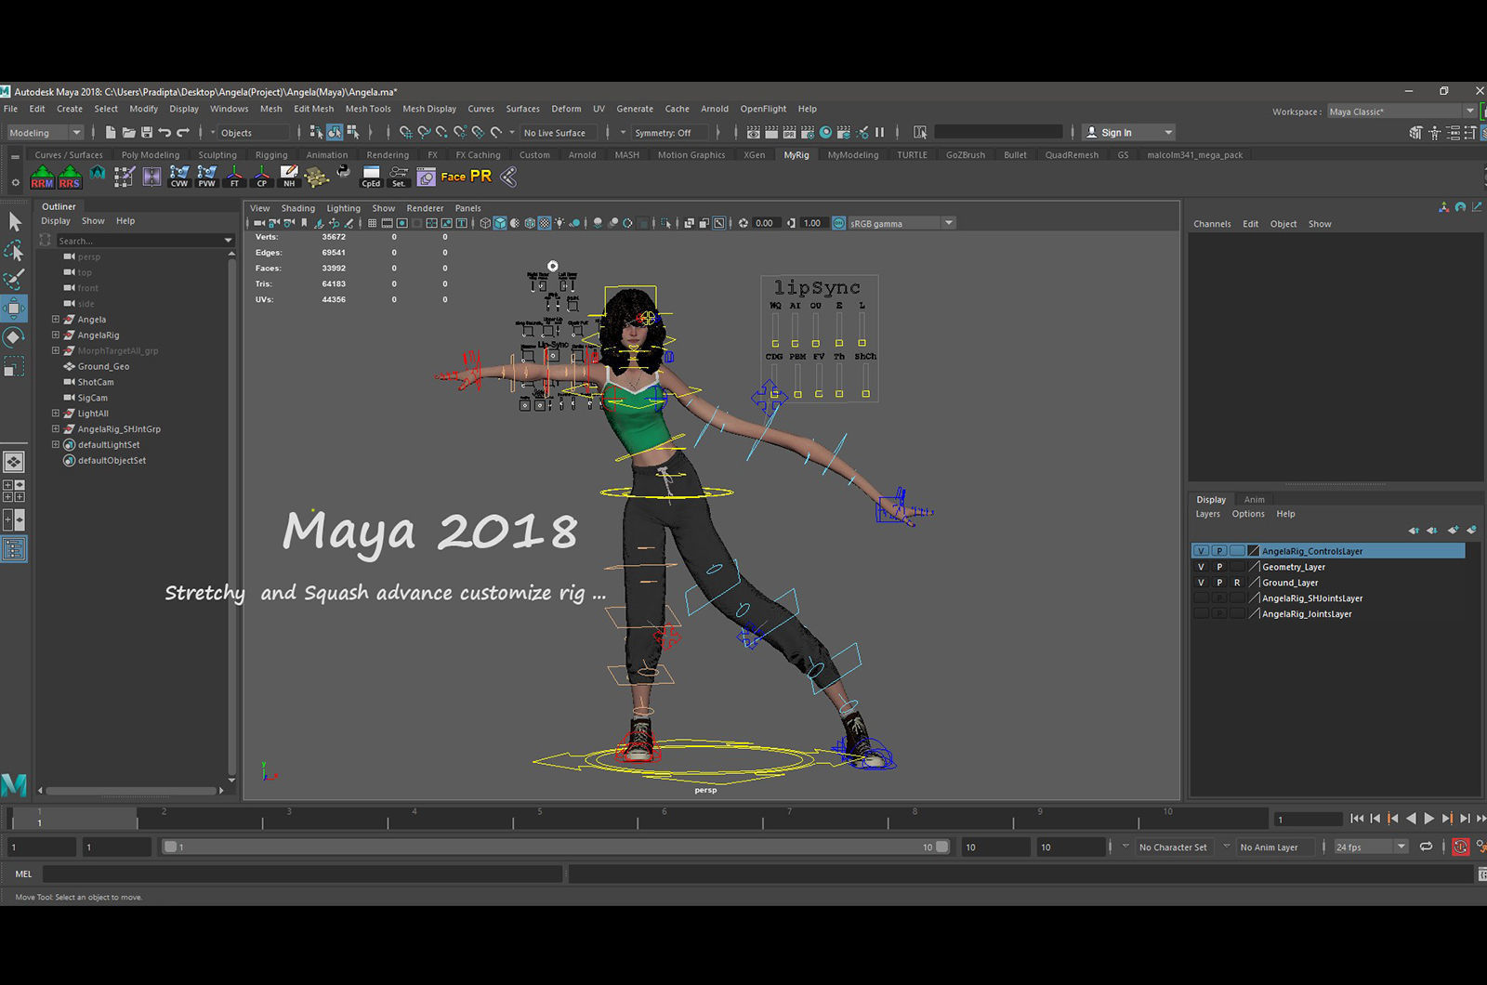1487x985 pixels.
Task: Open the Mesh Tools menu
Action: (x=368, y=109)
